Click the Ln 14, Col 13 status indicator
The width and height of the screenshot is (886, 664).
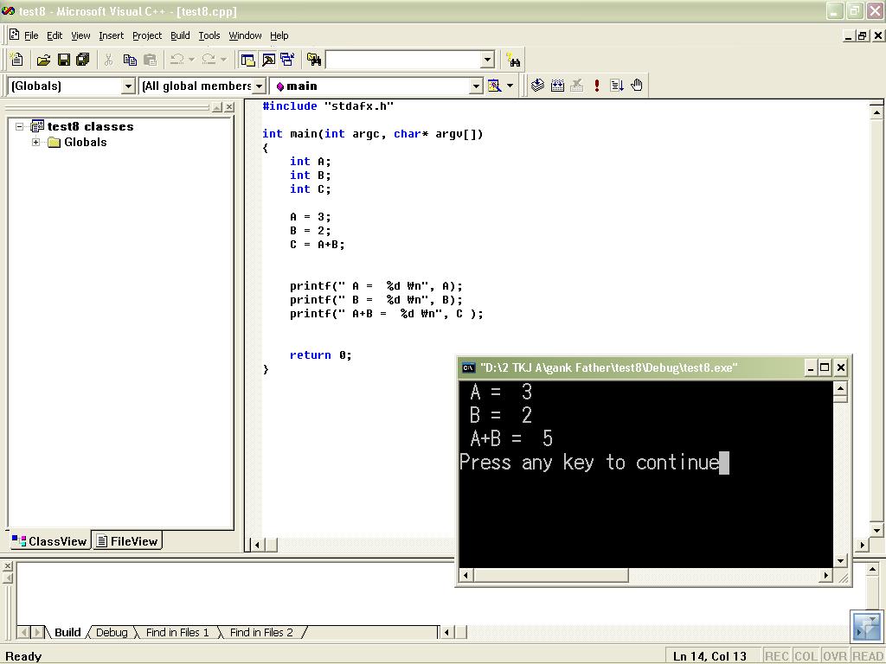(x=710, y=656)
